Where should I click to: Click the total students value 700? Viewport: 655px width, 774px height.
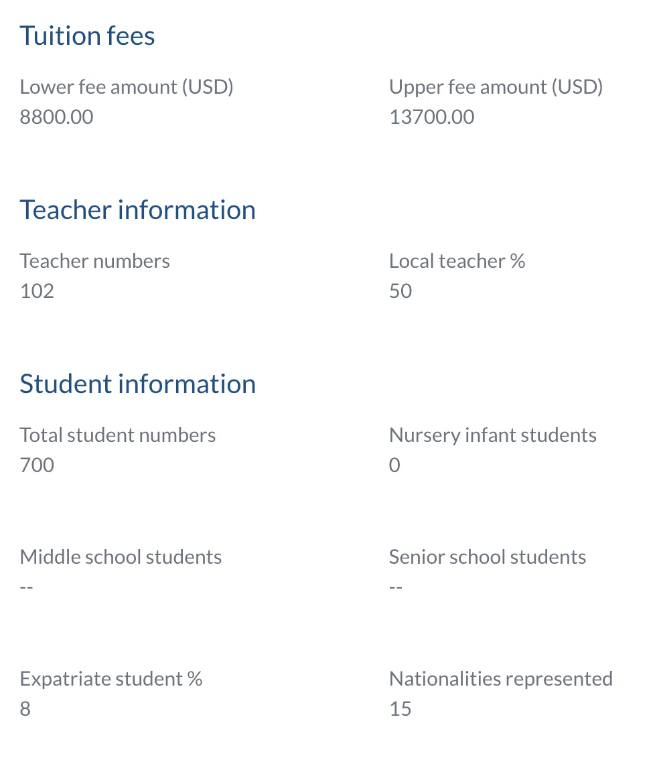pos(37,465)
